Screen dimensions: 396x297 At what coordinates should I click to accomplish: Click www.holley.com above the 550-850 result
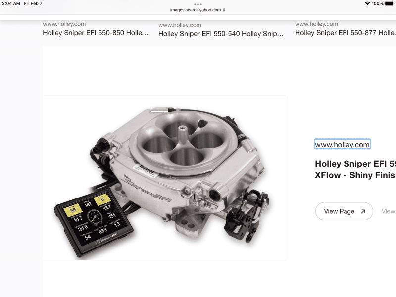point(64,24)
